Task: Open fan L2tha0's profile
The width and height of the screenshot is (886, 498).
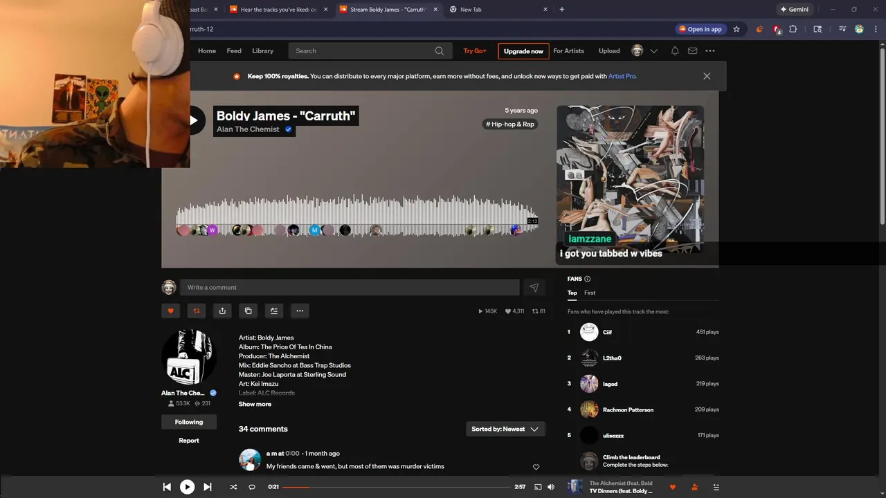Action: (x=612, y=358)
